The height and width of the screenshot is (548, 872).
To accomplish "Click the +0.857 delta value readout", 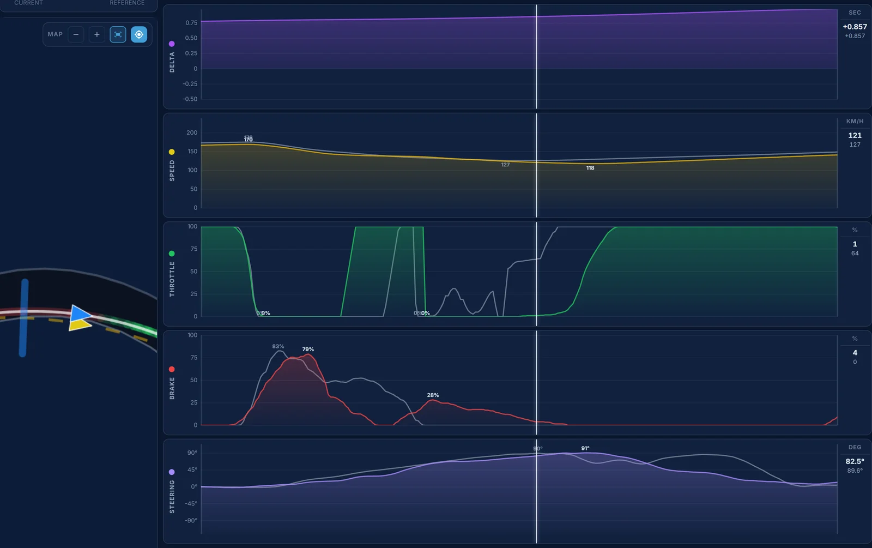I will click(855, 27).
